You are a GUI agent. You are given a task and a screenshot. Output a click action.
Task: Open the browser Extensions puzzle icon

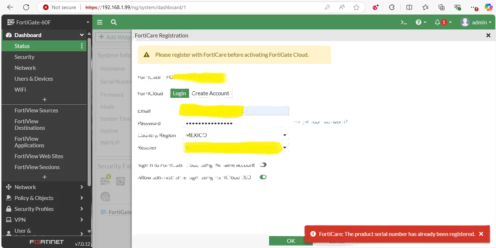coord(392,7)
